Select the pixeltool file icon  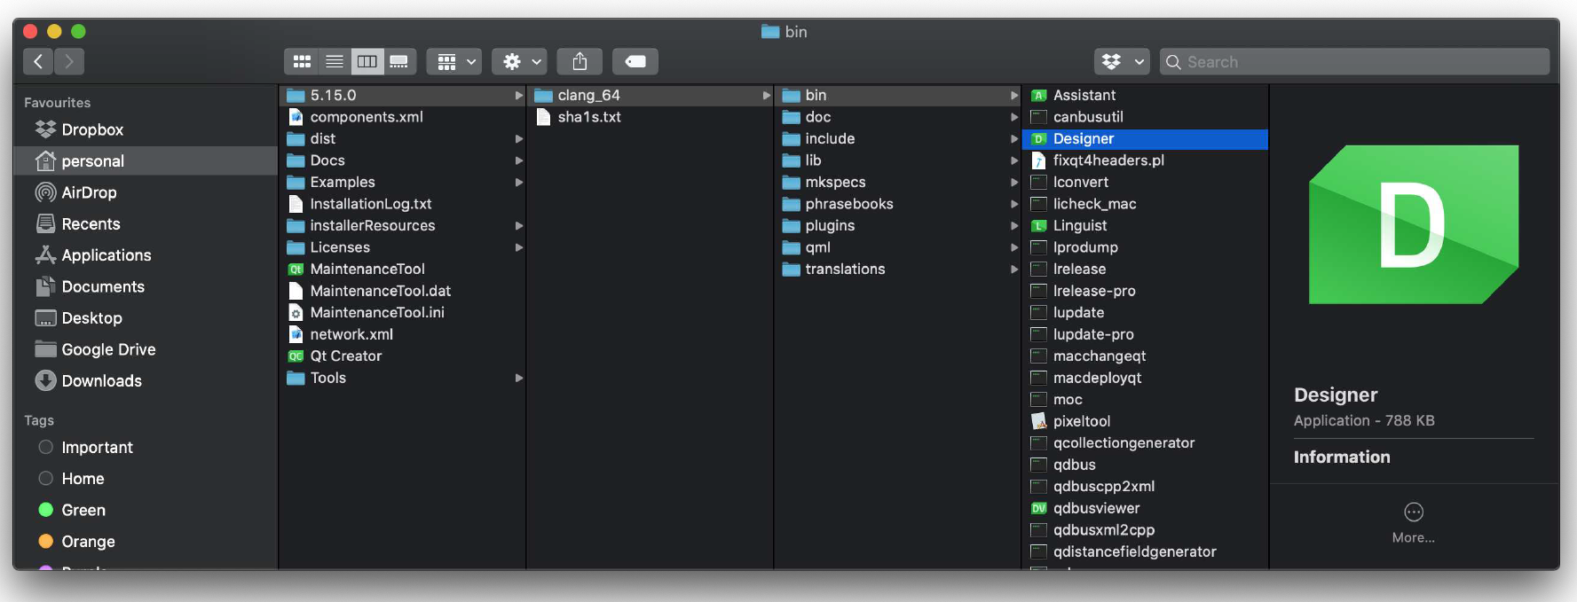[1039, 421]
